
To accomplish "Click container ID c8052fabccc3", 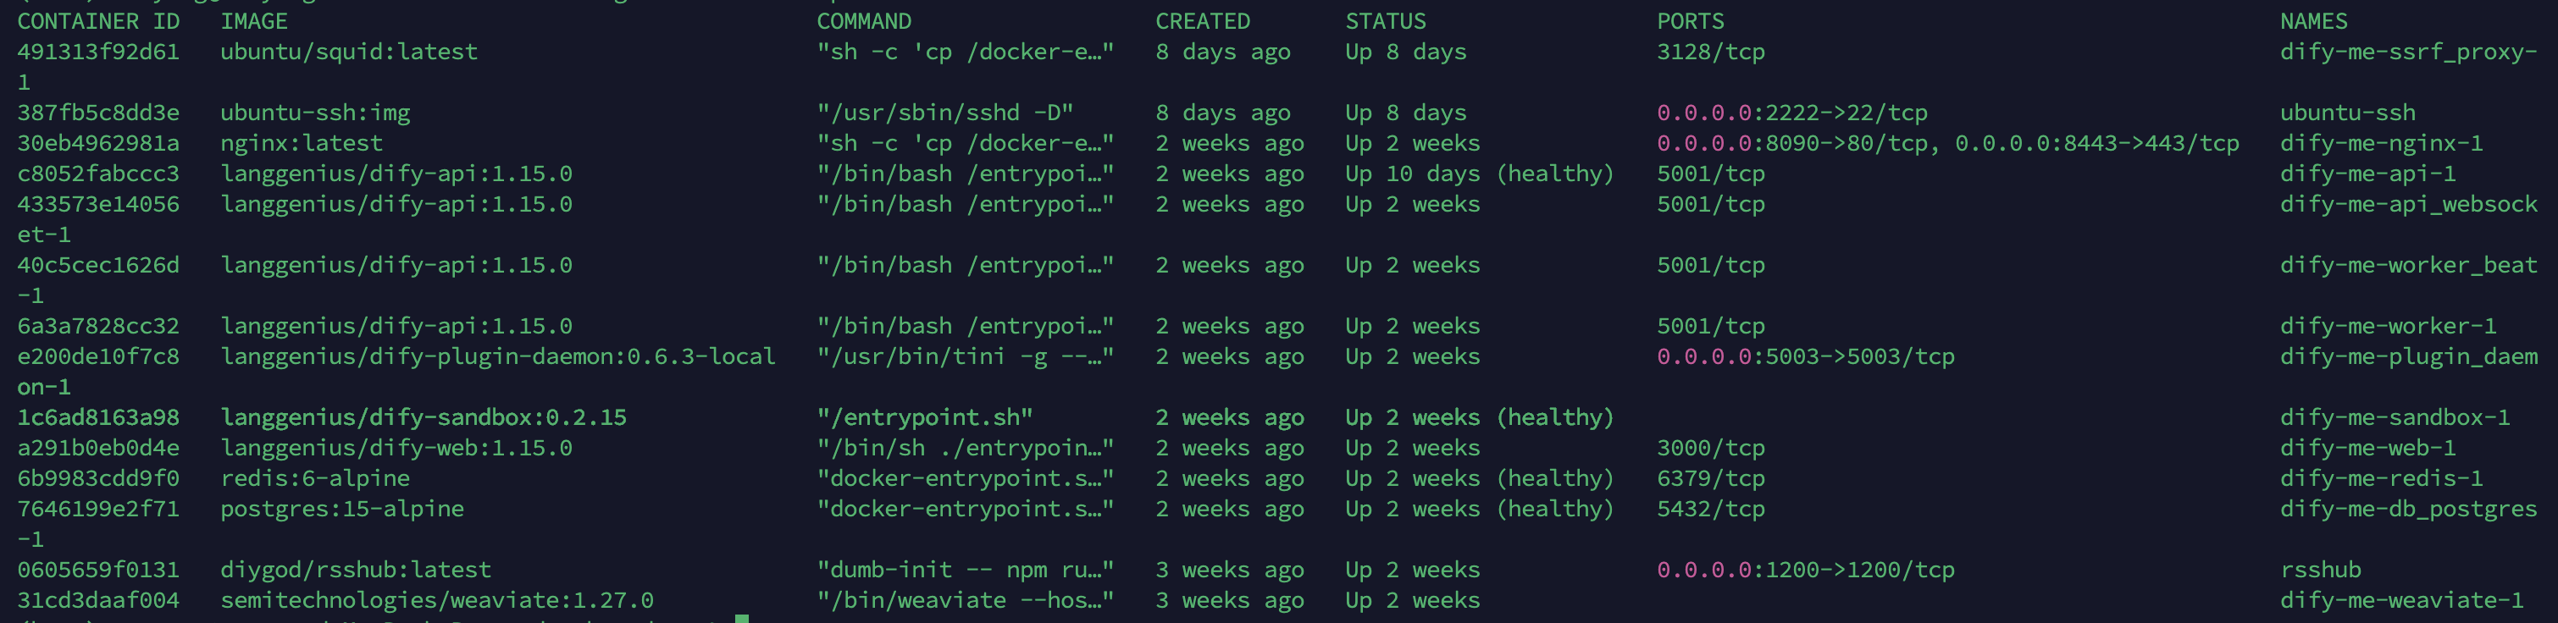I will click(98, 174).
